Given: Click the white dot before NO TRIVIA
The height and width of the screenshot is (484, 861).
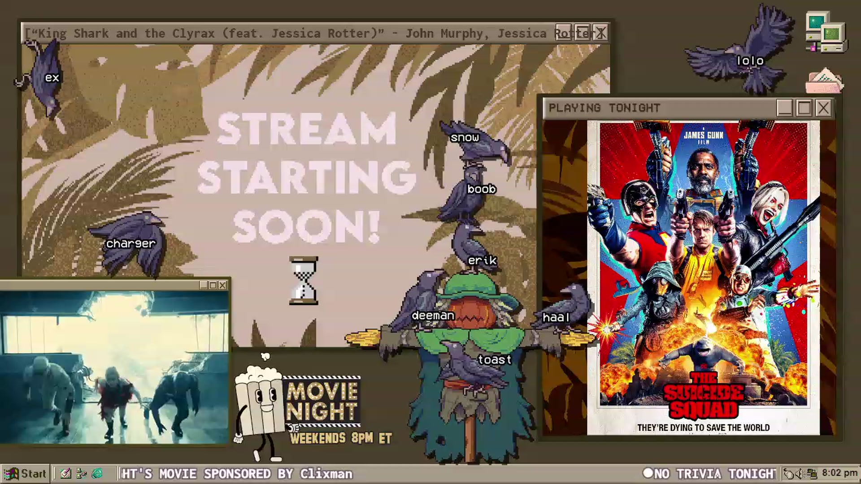Looking at the screenshot, I should pyautogui.click(x=648, y=473).
